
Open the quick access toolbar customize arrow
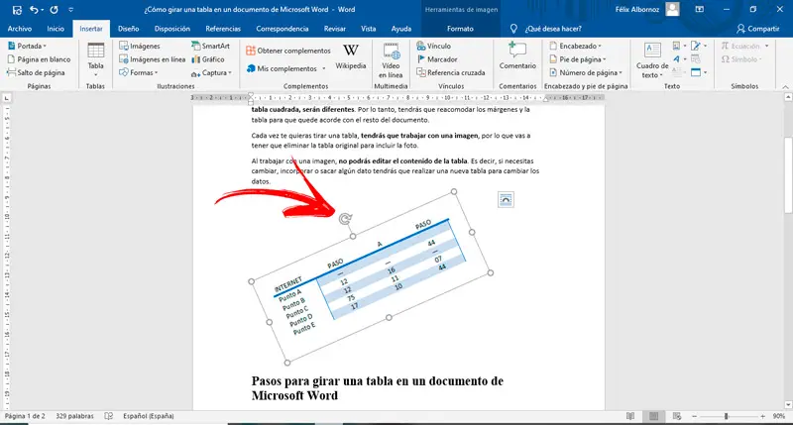pyautogui.click(x=70, y=10)
